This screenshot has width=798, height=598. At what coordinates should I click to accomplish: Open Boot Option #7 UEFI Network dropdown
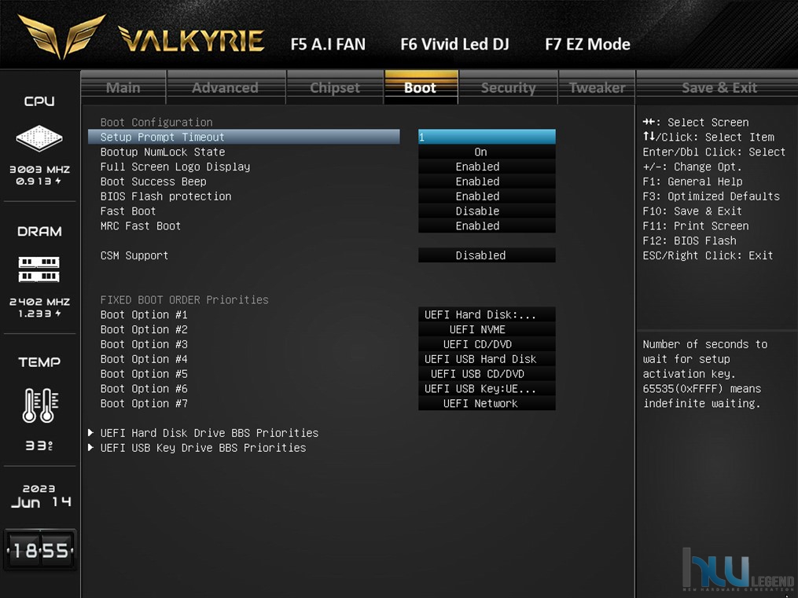click(x=487, y=403)
